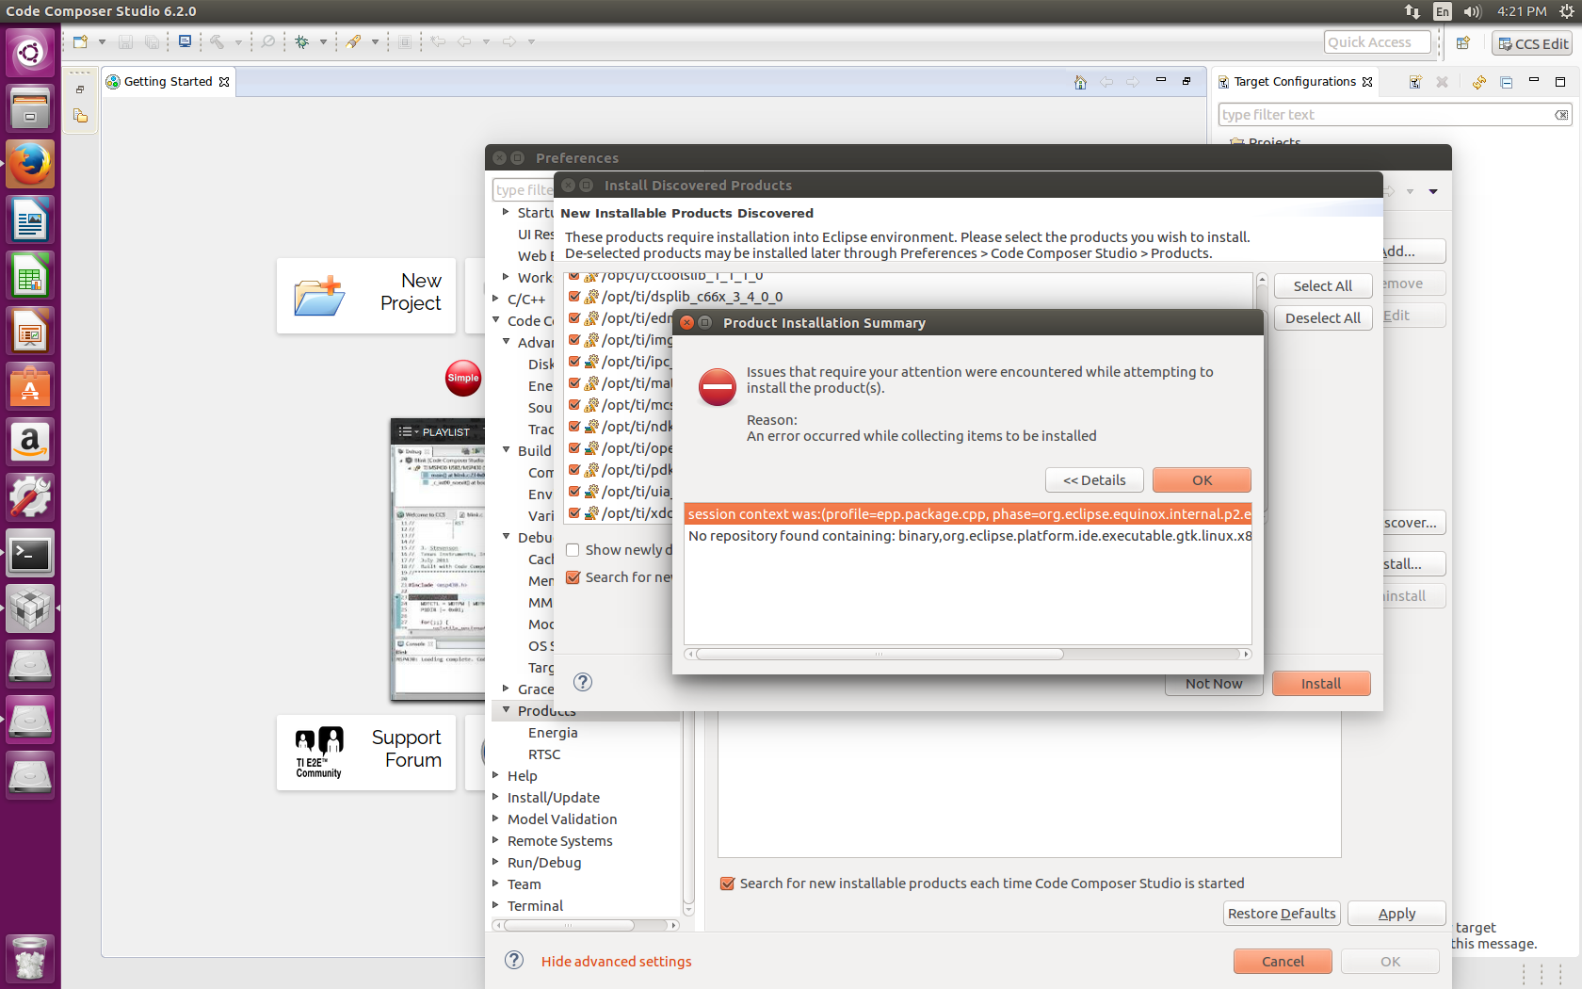The image size is (1582, 989).
Task: Open the Support Forum tile
Action: click(366, 753)
